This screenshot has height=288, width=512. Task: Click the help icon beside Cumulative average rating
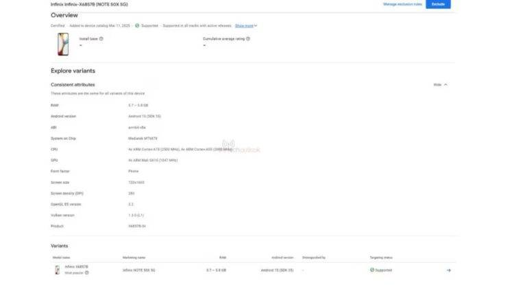point(248,39)
